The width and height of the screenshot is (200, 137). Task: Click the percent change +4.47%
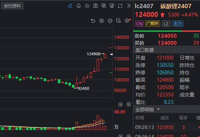click(190, 15)
